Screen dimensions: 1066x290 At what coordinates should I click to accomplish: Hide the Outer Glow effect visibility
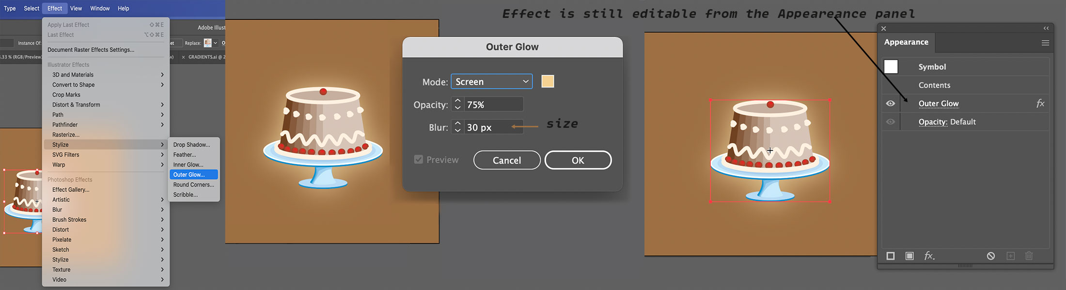pos(891,103)
